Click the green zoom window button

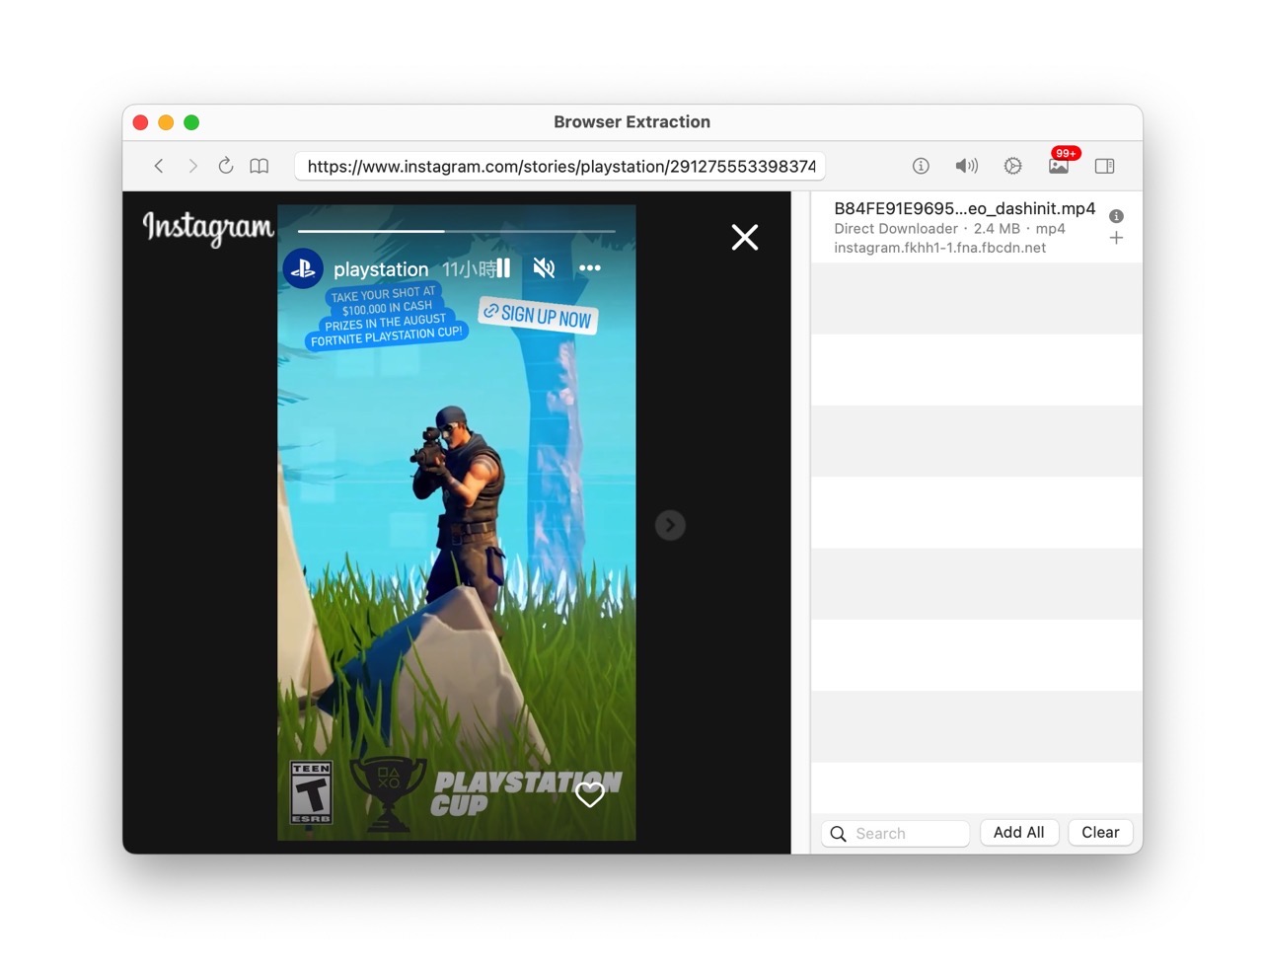tap(191, 122)
